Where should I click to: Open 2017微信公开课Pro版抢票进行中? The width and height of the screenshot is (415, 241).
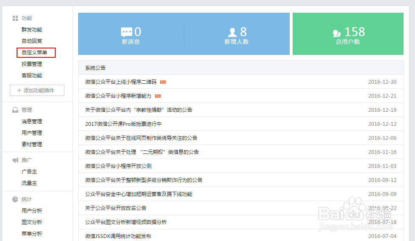click(x=123, y=124)
